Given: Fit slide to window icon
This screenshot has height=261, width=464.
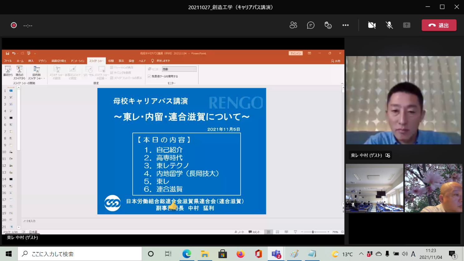Looking at the screenshot, I should pos(342,232).
